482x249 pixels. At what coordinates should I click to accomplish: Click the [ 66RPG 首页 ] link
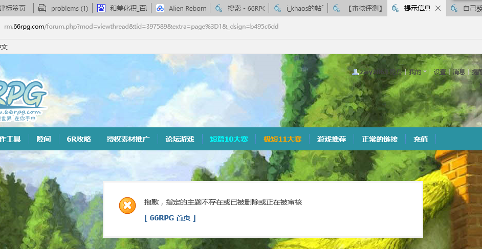tap(170, 218)
